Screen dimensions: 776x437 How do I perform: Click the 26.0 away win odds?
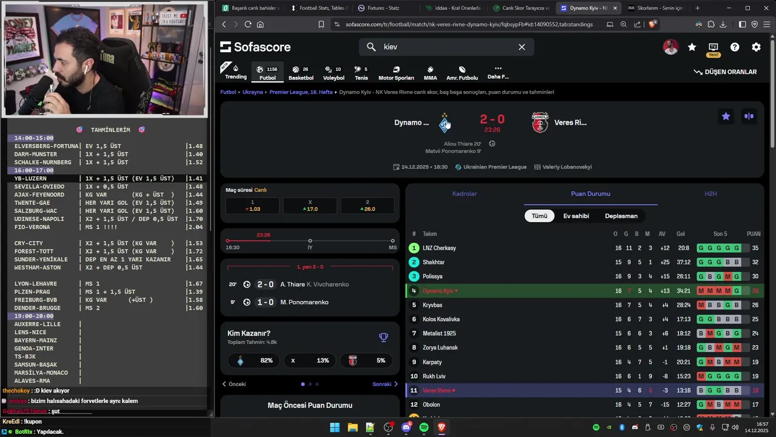367,206
